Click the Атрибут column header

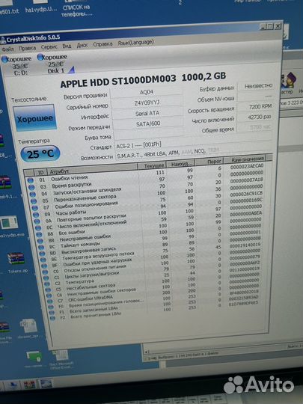point(93,169)
